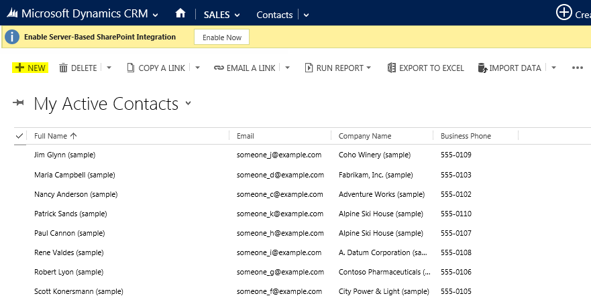591x306 pixels.
Task: Select phone number 555-0102
Action: [x=456, y=194]
